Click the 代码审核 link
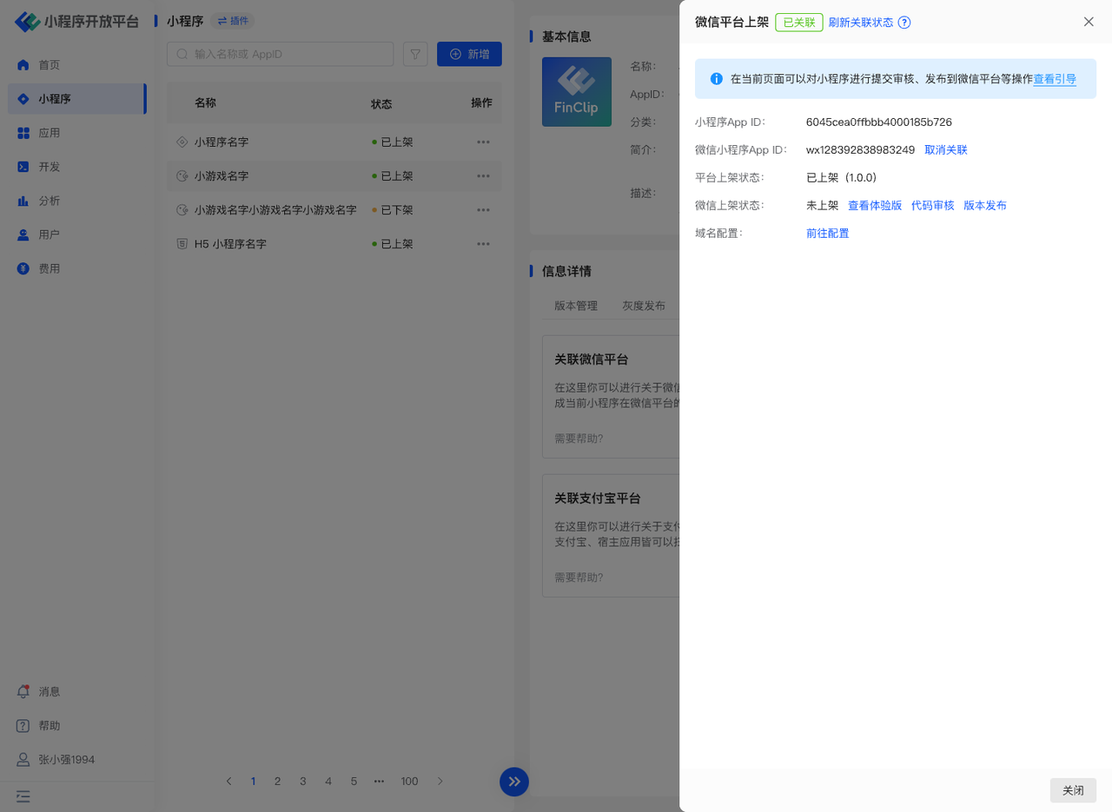This screenshot has width=1112, height=812. coord(932,206)
